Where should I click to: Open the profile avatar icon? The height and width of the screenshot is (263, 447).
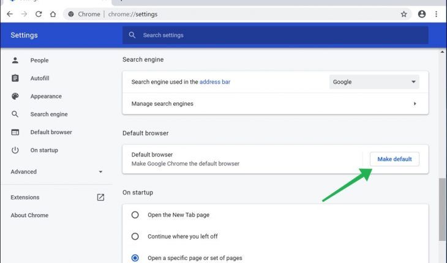click(x=422, y=14)
